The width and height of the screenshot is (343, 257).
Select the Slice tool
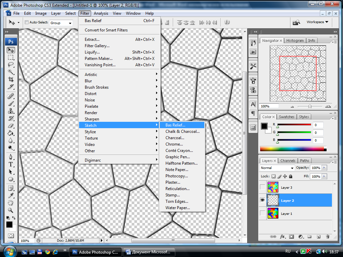[10, 87]
